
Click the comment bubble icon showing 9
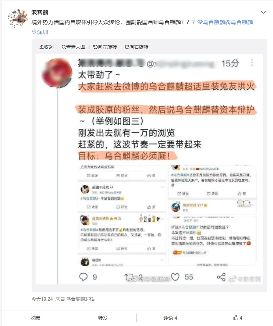(x=83, y=277)
